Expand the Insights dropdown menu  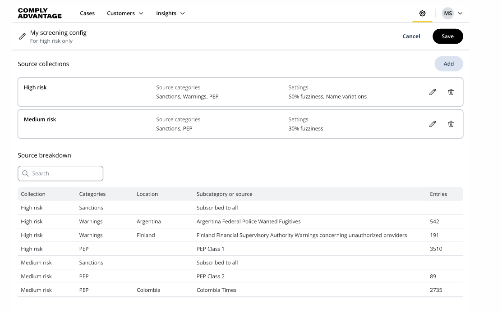[170, 14]
